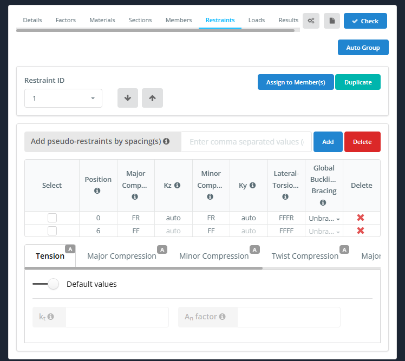The width and height of the screenshot is (405, 361).
Task: Show Minor Comp column info icon
Action: [210, 197]
